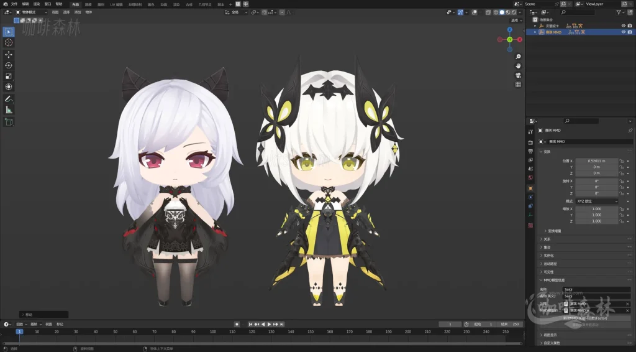Expand the Motion Paths panel

[549, 264]
